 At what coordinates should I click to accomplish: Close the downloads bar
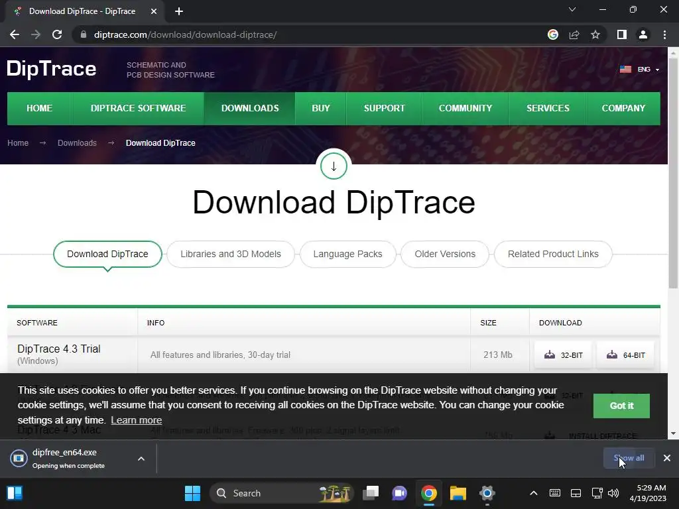[667, 458]
